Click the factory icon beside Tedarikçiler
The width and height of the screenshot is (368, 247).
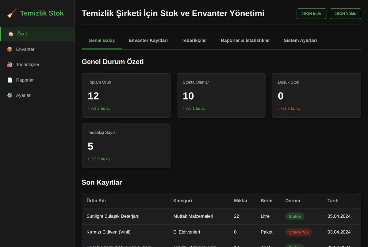[10, 64]
